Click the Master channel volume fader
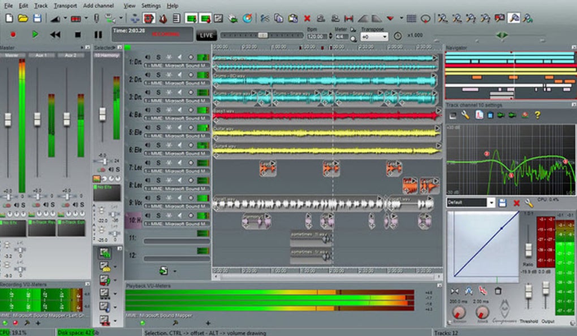The width and height of the screenshot is (577, 336). (8, 119)
